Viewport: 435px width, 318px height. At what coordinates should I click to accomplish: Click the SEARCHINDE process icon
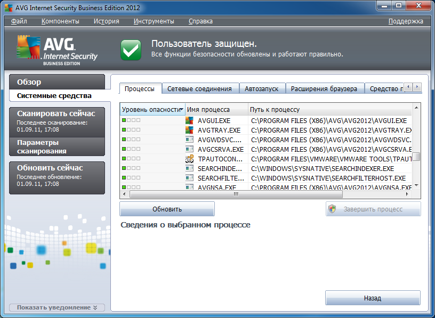pos(189,168)
